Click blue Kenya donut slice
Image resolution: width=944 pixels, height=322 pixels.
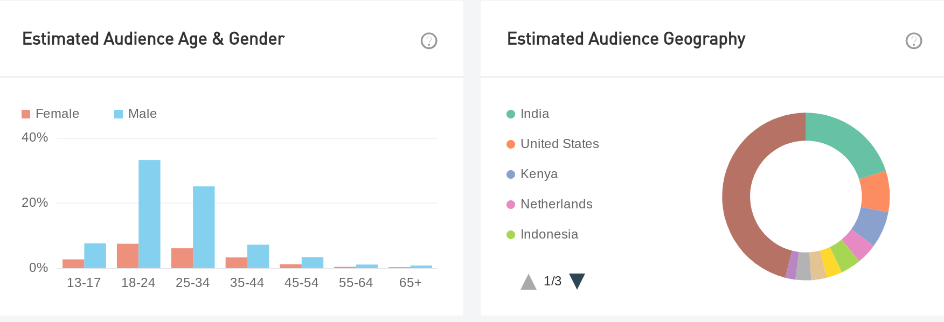(x=871, y=225)
